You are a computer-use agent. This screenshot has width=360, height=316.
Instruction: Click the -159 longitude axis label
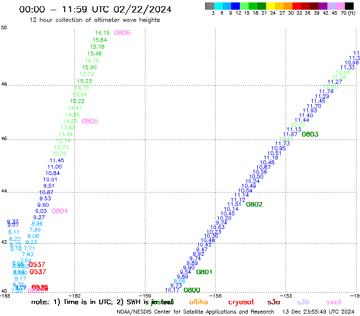click(x=145, y=296)
